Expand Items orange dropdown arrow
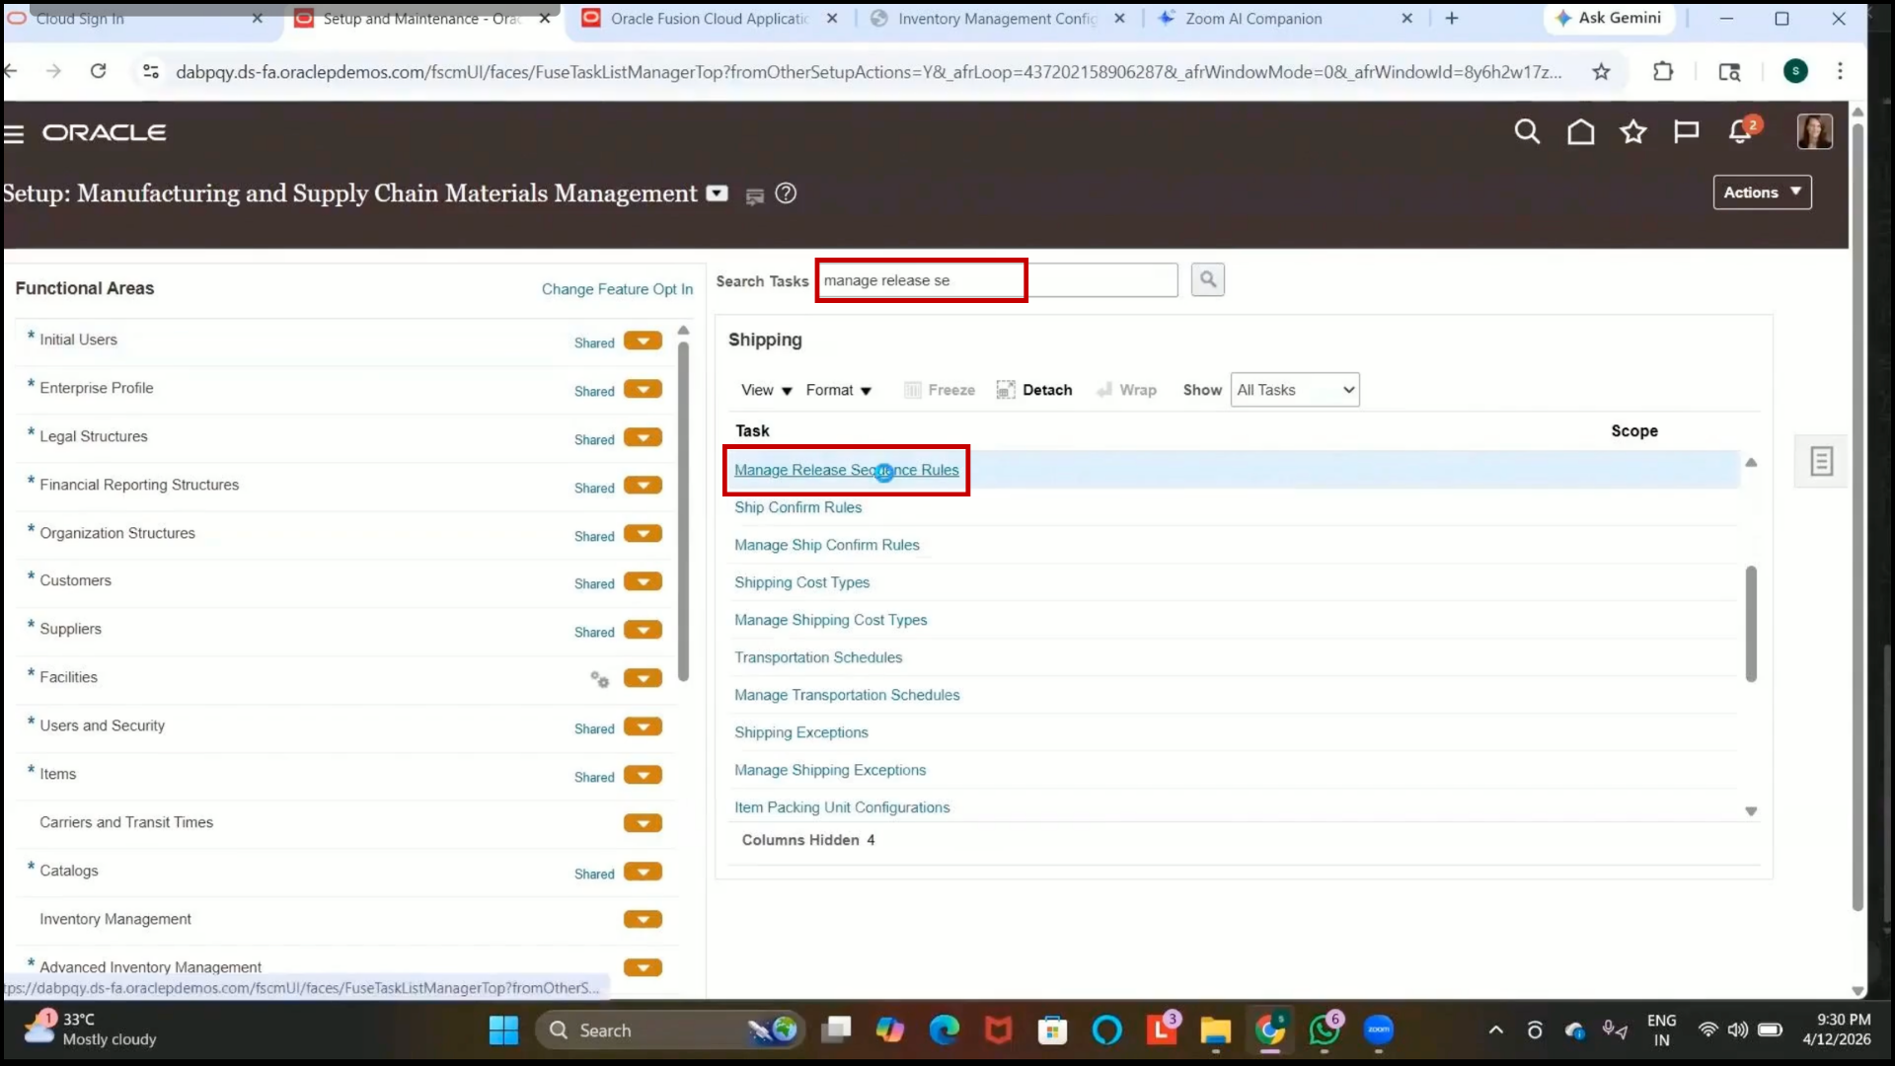The width and height of the screenshot is (1895, 1066). pos(643,776)
